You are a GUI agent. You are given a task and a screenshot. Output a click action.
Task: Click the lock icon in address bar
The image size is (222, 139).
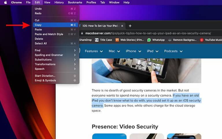(82, 33)
